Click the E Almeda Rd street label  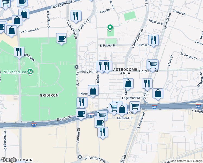(141, 121)
